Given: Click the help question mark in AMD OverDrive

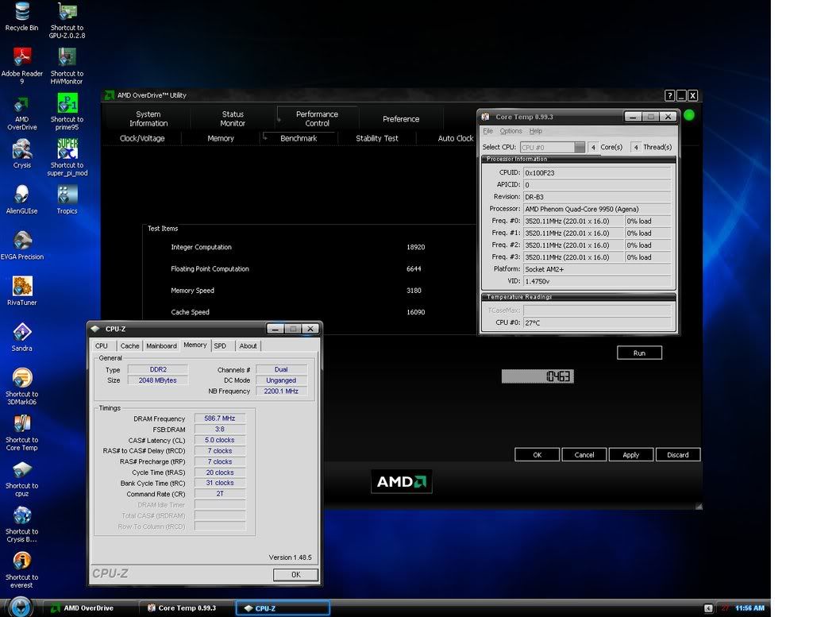Looking at the screenshot, I should (669, 95).
